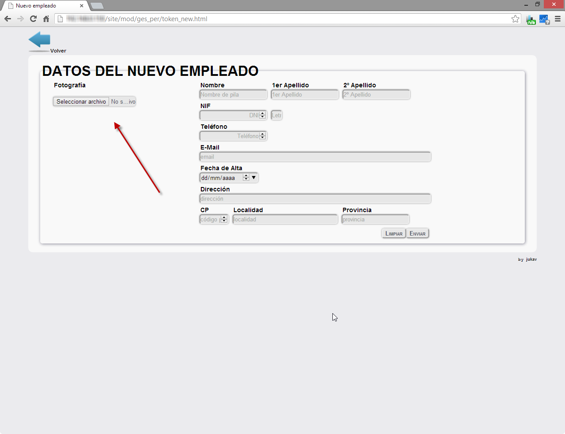This screenshot has height=434, width=565.
Task: Click the Volver blue back arrow
Action: click(39, 40)
